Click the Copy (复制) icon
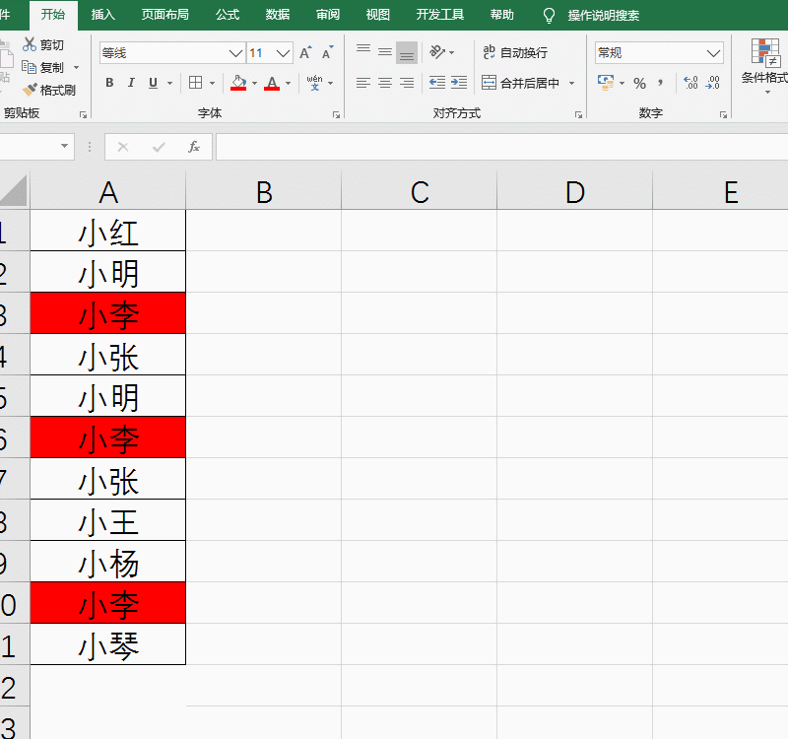 tap(29, 67)
